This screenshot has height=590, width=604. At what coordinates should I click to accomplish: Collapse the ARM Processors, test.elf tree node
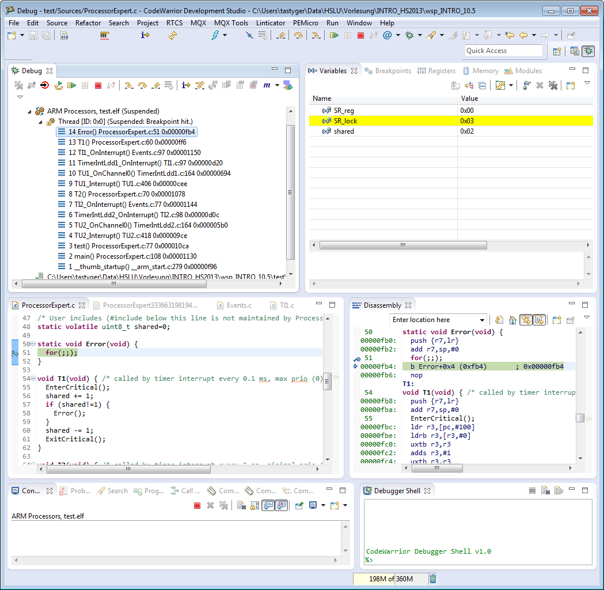click(x=30, y=111)
